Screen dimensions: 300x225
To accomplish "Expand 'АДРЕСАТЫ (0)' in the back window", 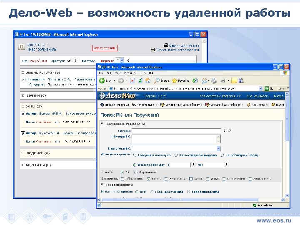I will pyautogui.click(x=23, y=165).
